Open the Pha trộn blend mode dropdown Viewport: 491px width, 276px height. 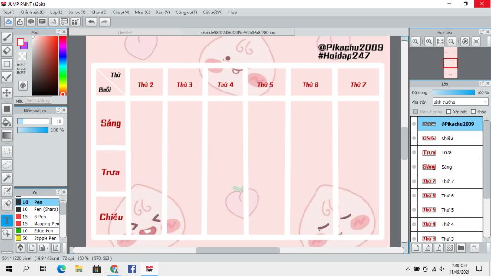[x=460, y=102]
